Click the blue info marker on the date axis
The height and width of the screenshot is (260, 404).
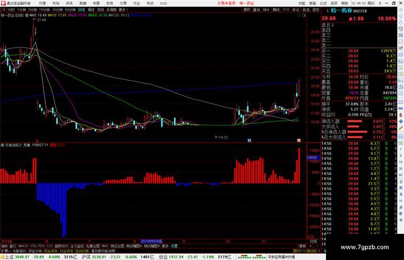pos(249,140)
